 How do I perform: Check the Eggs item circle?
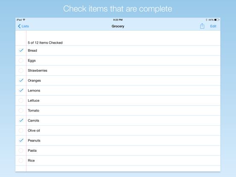(x=21, y=61)
